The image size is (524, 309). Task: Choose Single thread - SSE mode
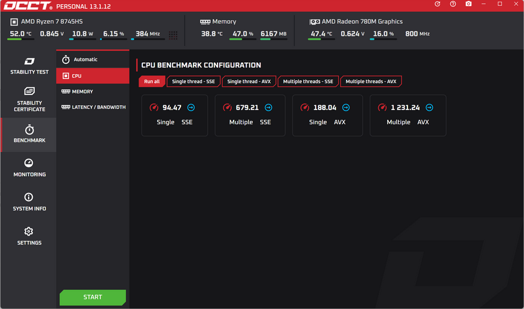tap(194, 81)
